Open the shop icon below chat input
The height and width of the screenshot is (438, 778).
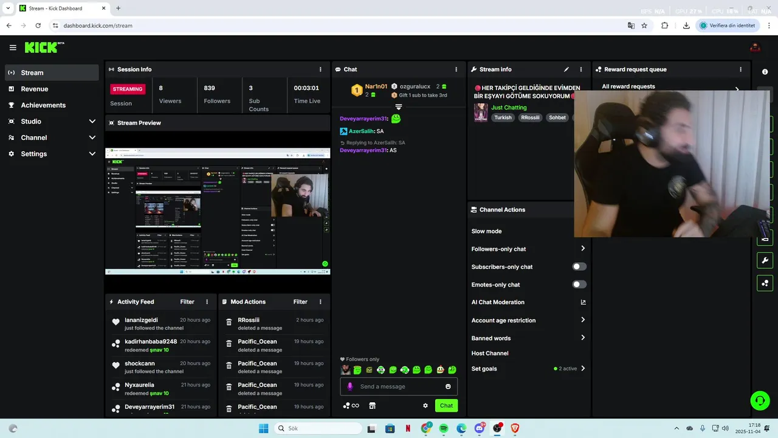click(373, 406)
